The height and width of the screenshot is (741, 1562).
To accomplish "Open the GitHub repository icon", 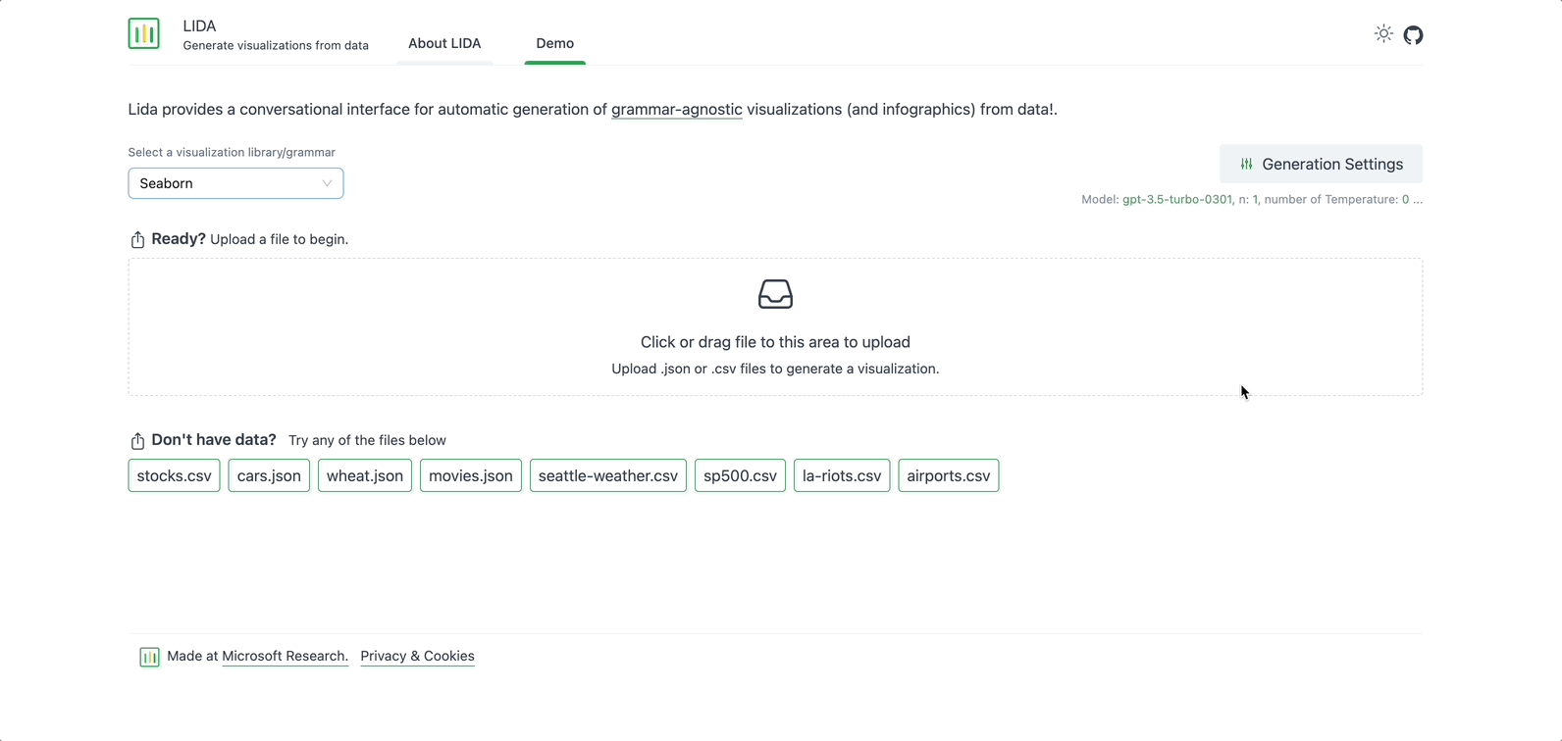I will (x=1413, y=35).
